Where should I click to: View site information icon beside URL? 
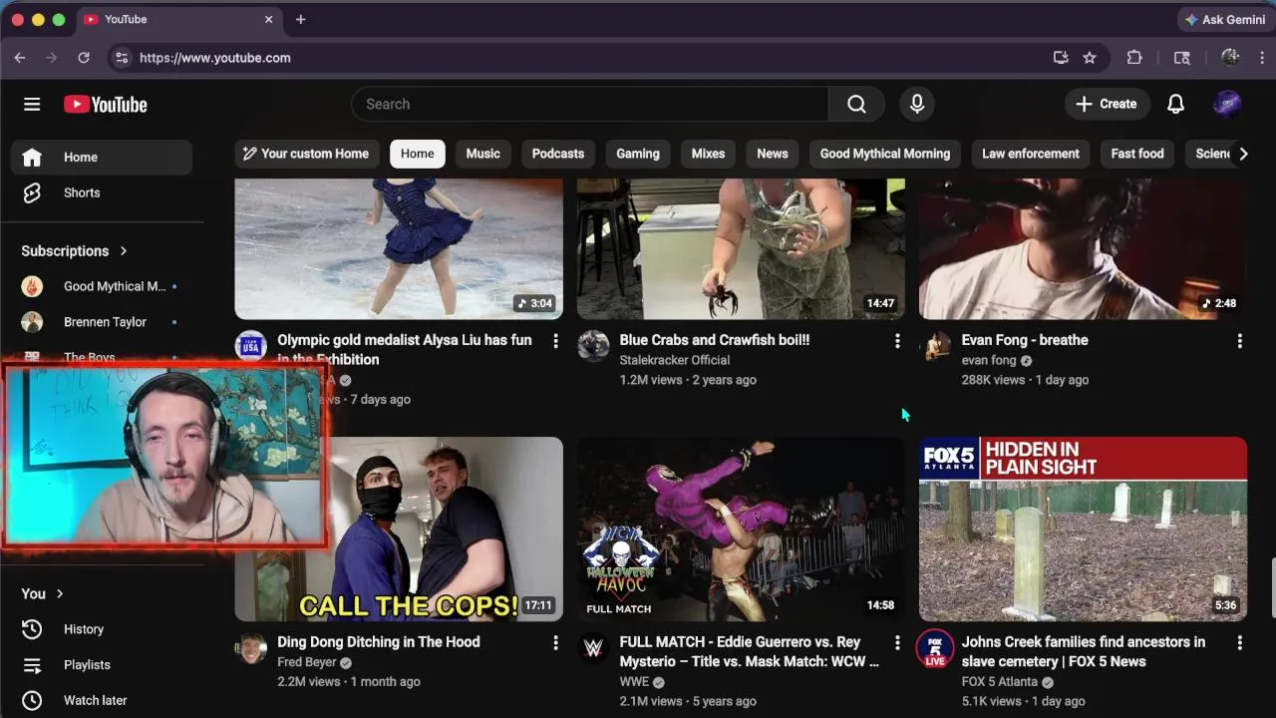[x=122, y=58]
